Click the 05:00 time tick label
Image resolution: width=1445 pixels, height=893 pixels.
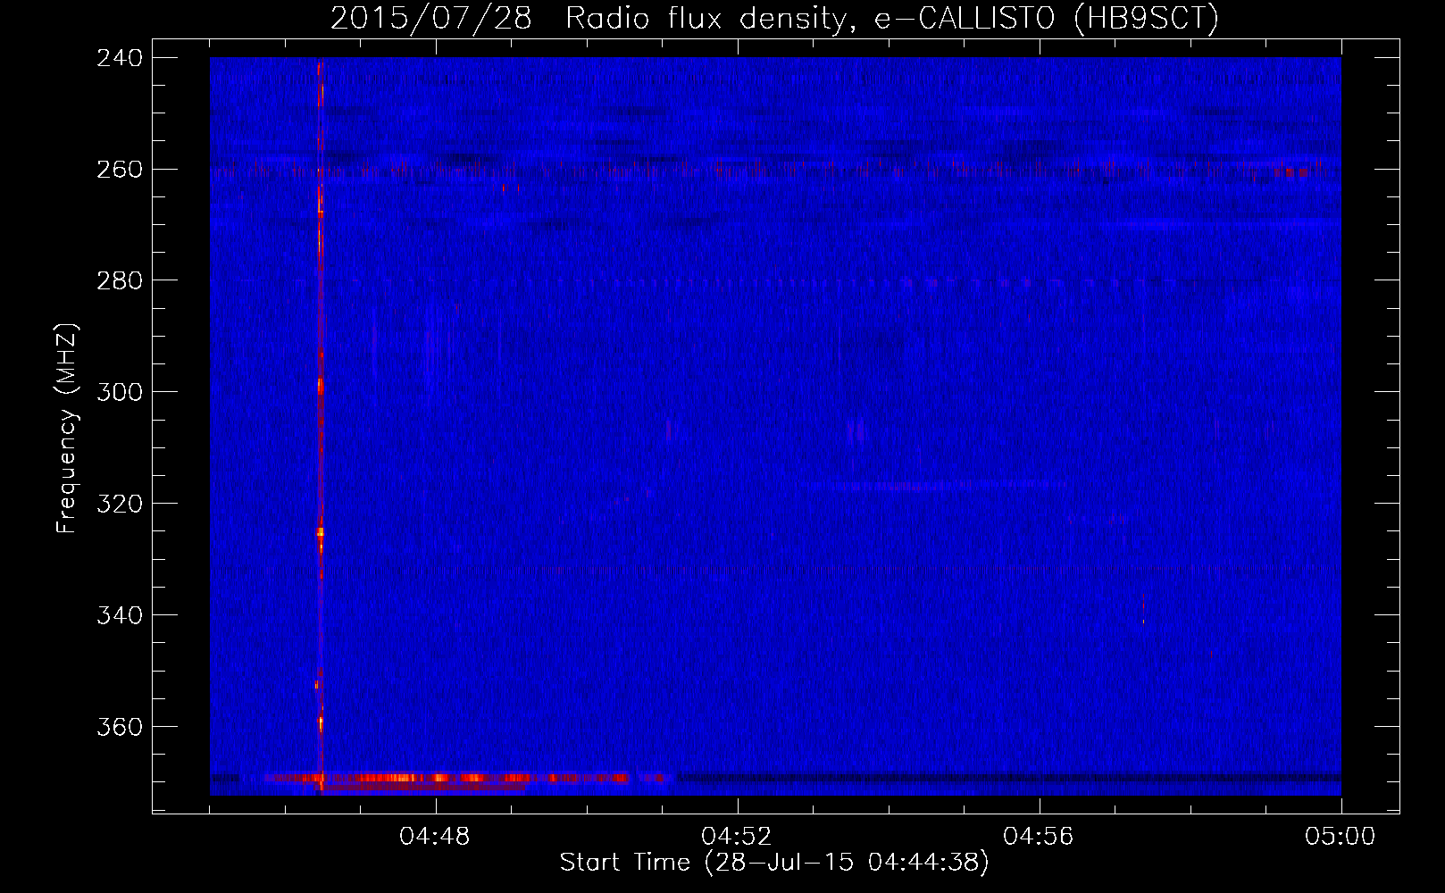click(1341, 837)
